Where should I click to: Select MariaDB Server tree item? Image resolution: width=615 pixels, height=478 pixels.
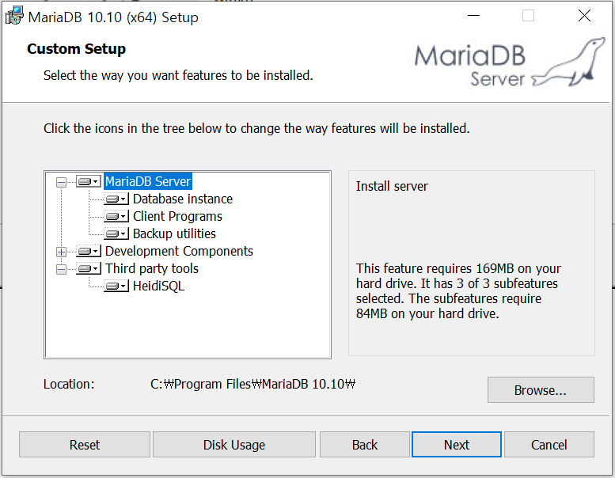(x=148, y=181)
